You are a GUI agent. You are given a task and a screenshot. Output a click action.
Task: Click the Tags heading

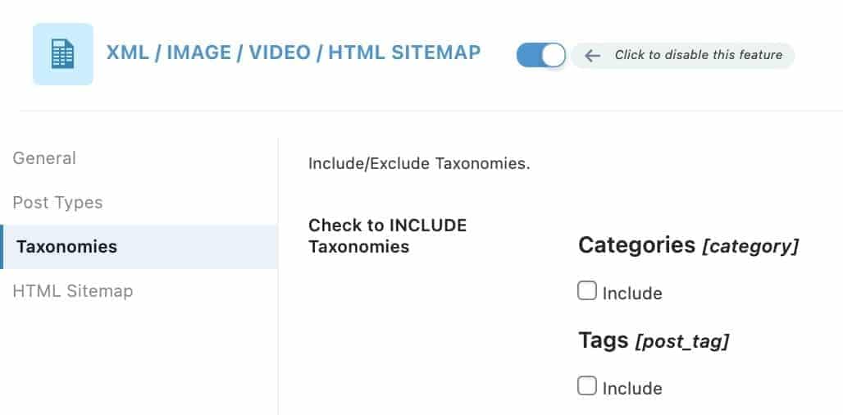tap(604, 340)
